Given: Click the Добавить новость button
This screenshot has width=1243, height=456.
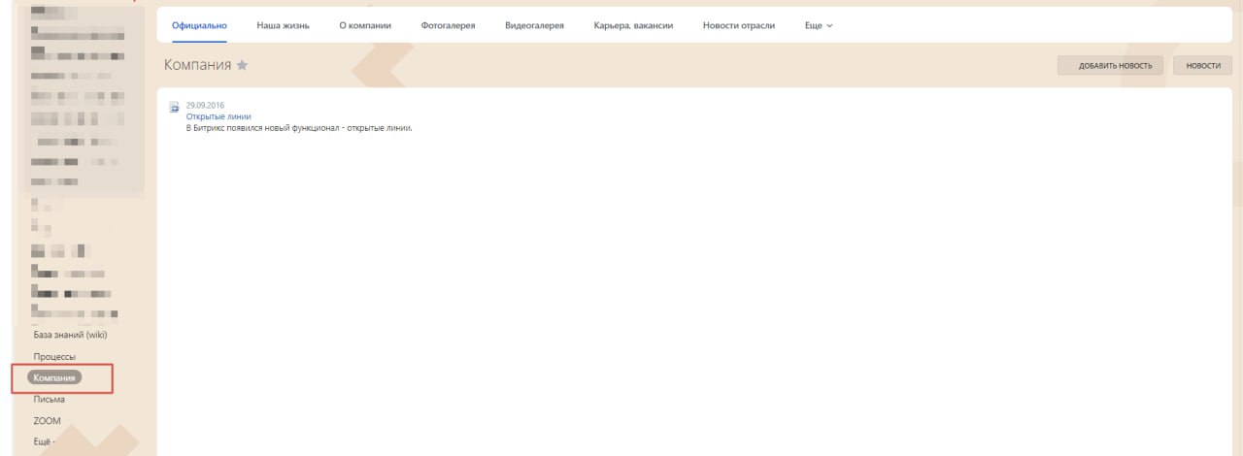Looking at the screenshot, I should (1109, 65).
